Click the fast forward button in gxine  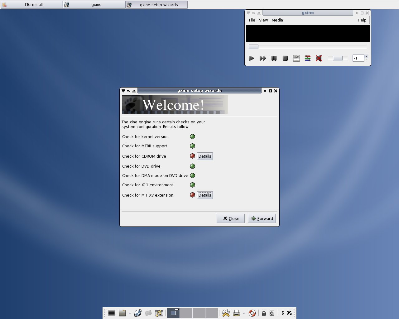click(x=262, y=58)
